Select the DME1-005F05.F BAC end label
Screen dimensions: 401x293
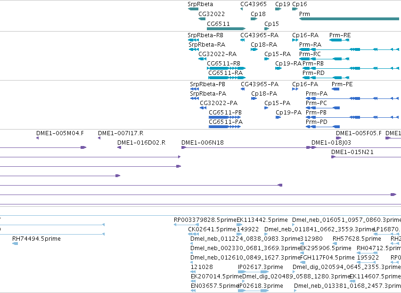(359, 133)
